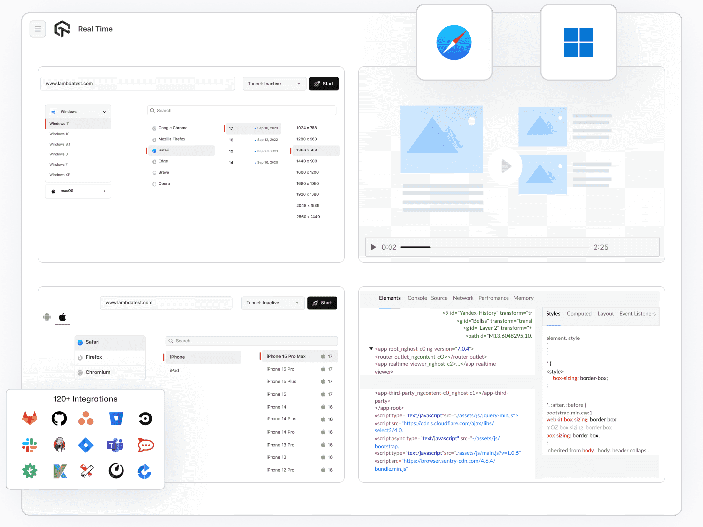The height and width of the screenshot is (527, 703).
Task: Select the Computed sub-tab
Action: pyautogui.click(x=579, y=314)
